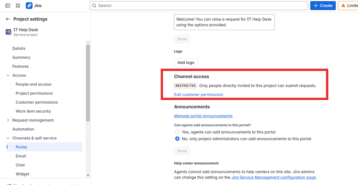Click the Channels & self service label
Viewport: 358px width, 185px height.
[x=34, y=138]
